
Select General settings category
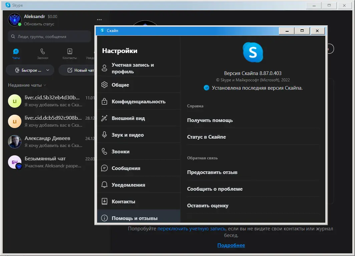[139, 85]
